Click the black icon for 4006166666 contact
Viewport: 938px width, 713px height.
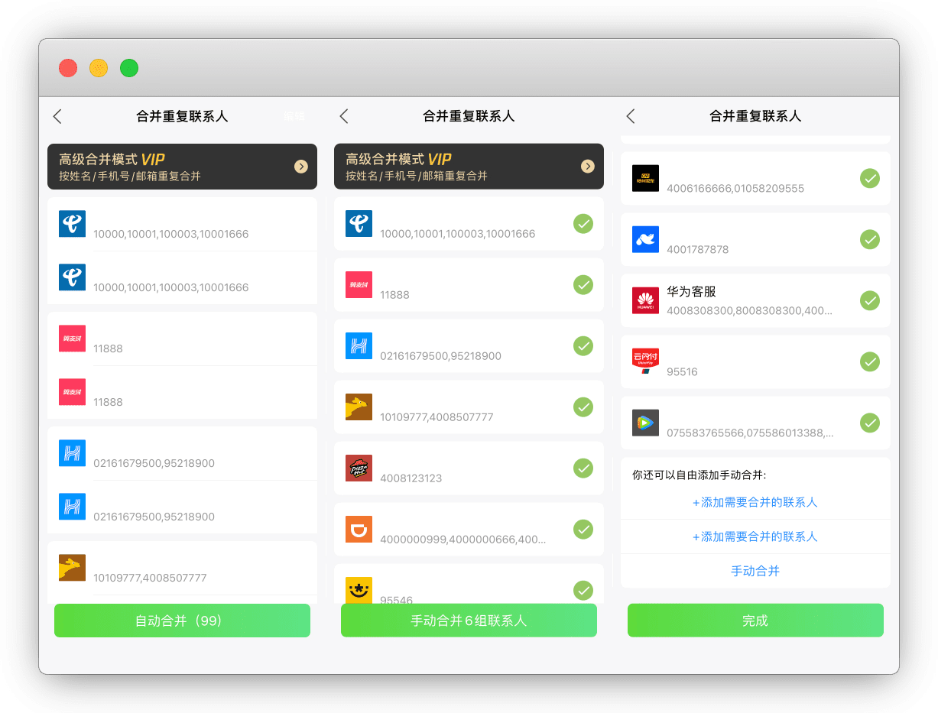[645, 178]
